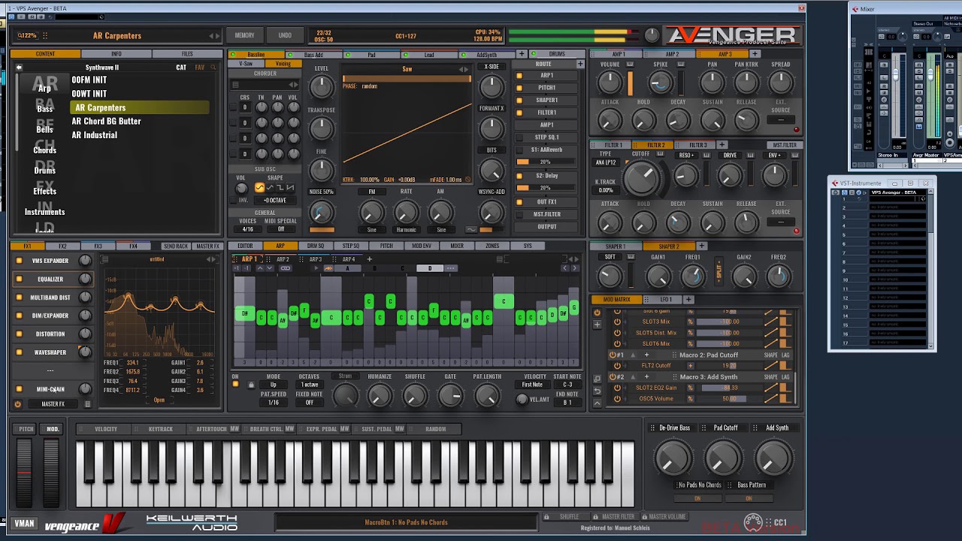Click the MEMORY button
Viewport: 962px width, 541px height.
(x=244, y=35)
